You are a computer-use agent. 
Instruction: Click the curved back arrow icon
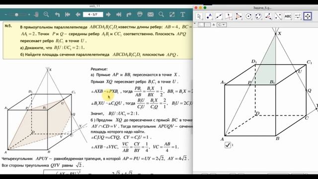click(x=57, y=14)
